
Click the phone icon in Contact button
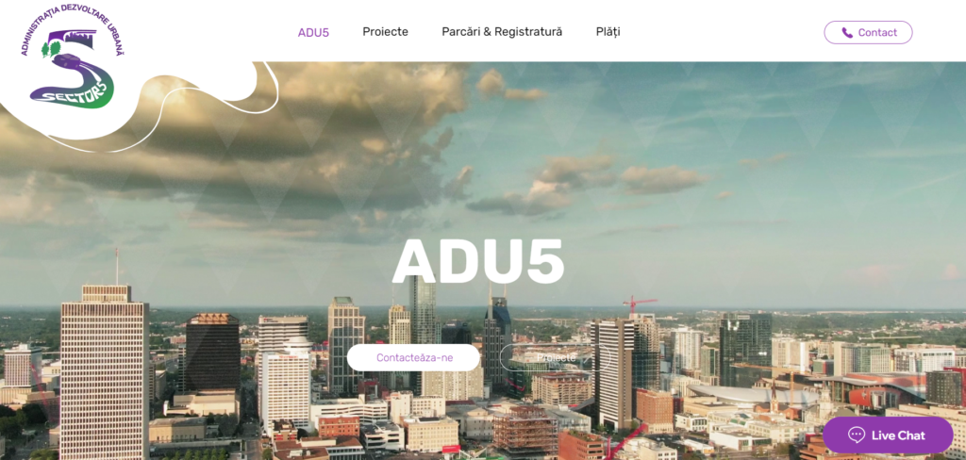click(847, 33)
